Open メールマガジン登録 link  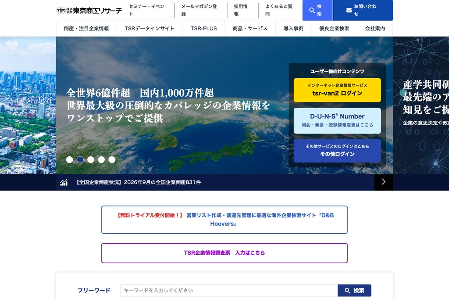(200, 10)
